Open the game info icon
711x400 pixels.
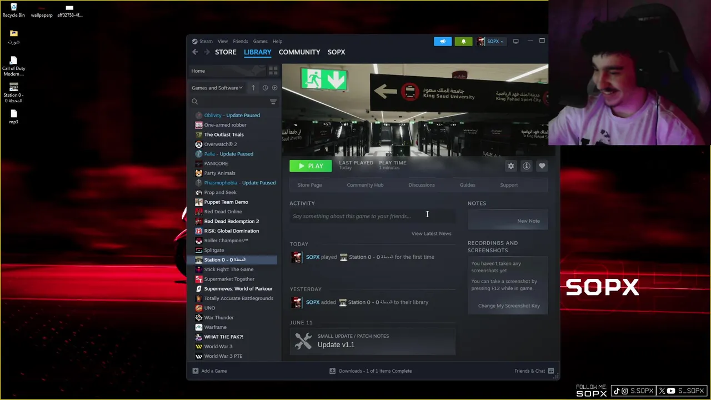(x=527, y=166)
